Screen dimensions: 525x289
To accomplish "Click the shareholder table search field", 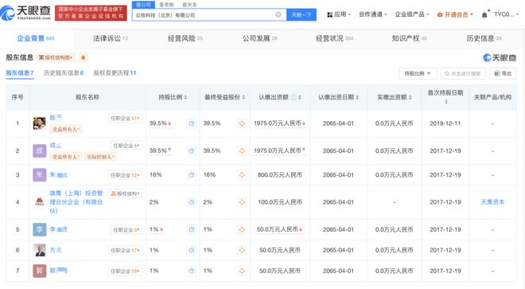I will (x=463, y=73).
